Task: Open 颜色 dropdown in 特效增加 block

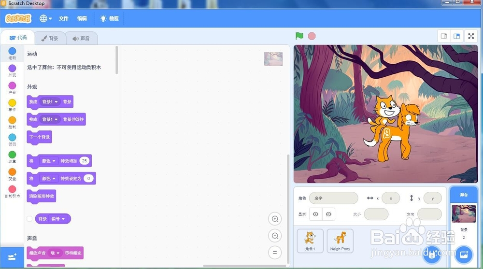Action: (49, 161)
